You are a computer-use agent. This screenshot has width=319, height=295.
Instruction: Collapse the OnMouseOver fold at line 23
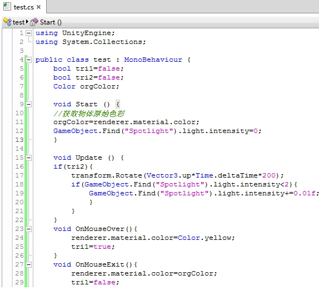[x=29, y=229]
